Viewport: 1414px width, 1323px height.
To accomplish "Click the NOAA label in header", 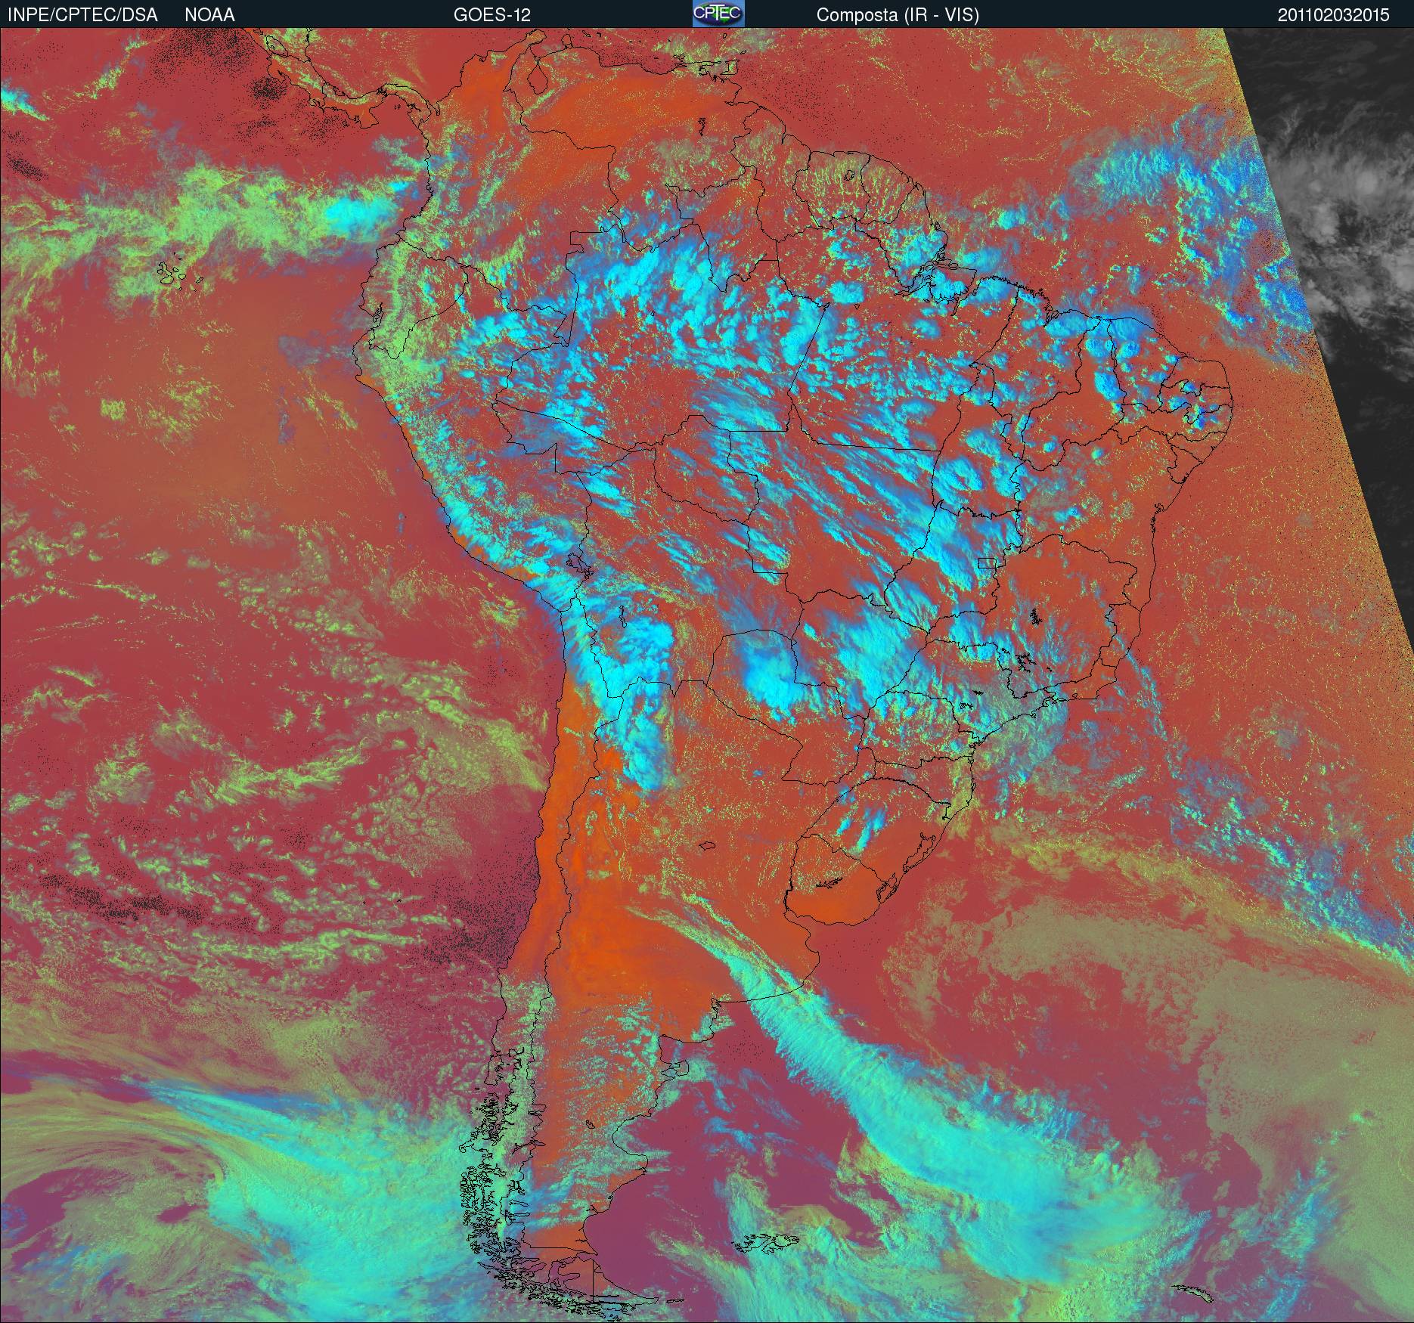I will [209, 14].
